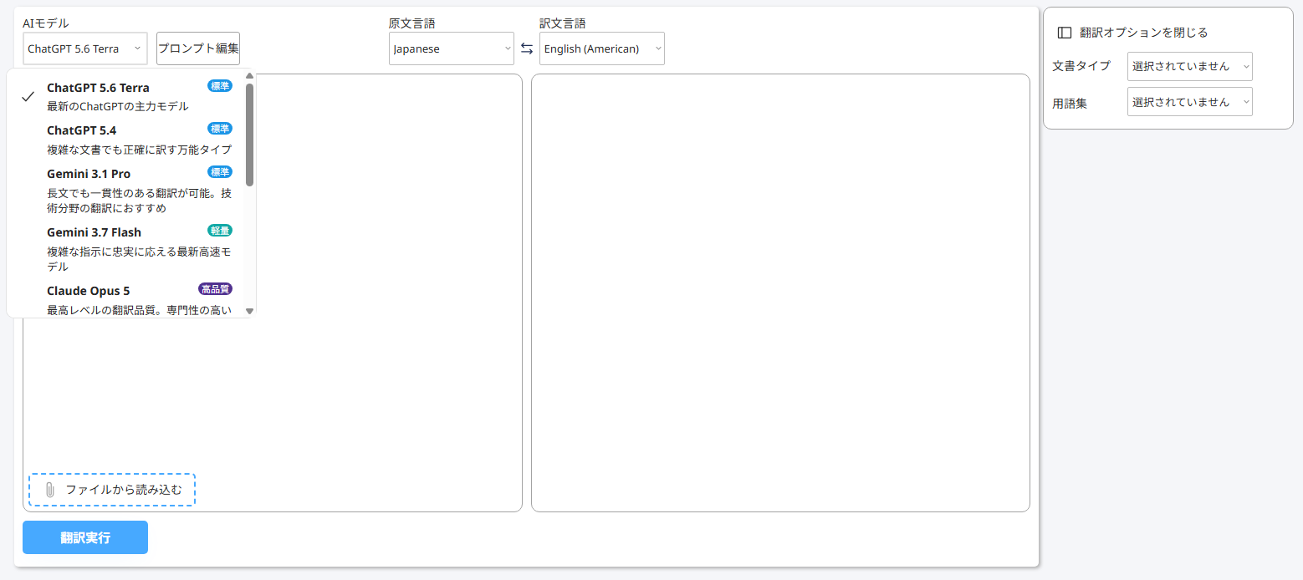
Task: Swap source and target languages icon
Action: coord(527,48)
